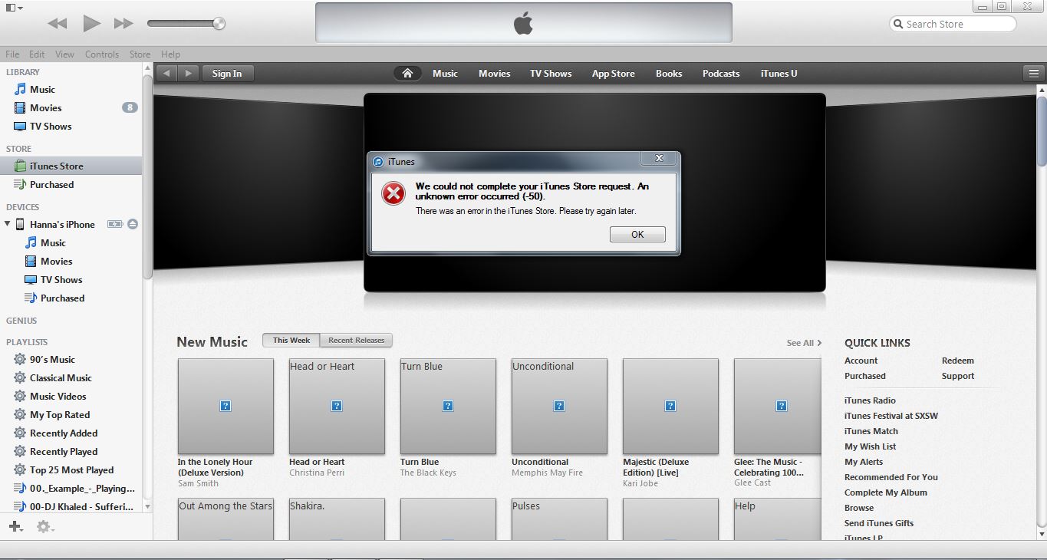This screenshot has height=560, width=1047.
Task: Open the gear actions menu at sidebar bottom
Action: 45,527
